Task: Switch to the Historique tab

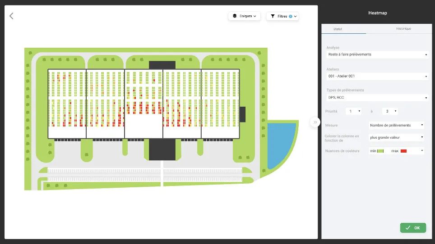Action: pos(403,29)
